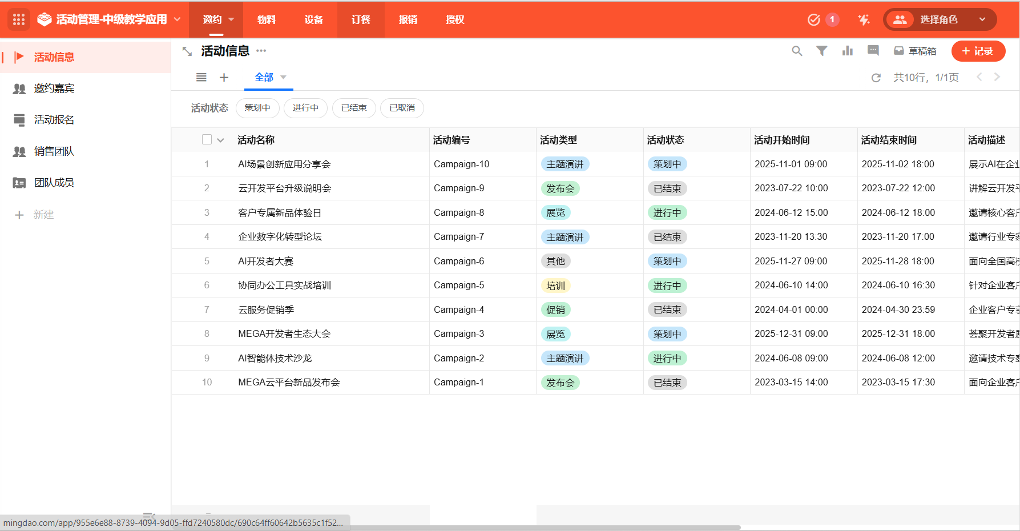The image size is (1020, 531).
Task: Click the refresh icon beside row count
Action: pyautogui.click(x=876, y=78)
